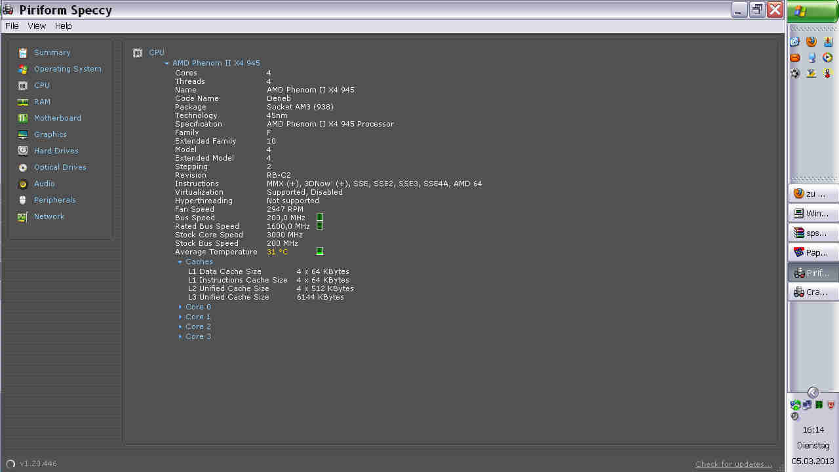Viewport: 839px width, 472px height.
Task: Click the Optical Drives disc icon
Action: 23,167
